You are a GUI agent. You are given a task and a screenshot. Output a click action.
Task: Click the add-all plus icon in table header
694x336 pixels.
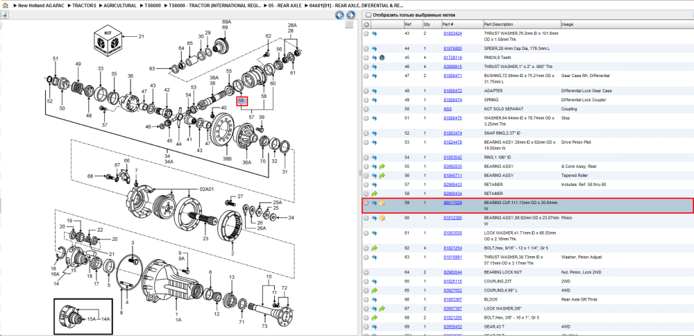coord(366,24)
